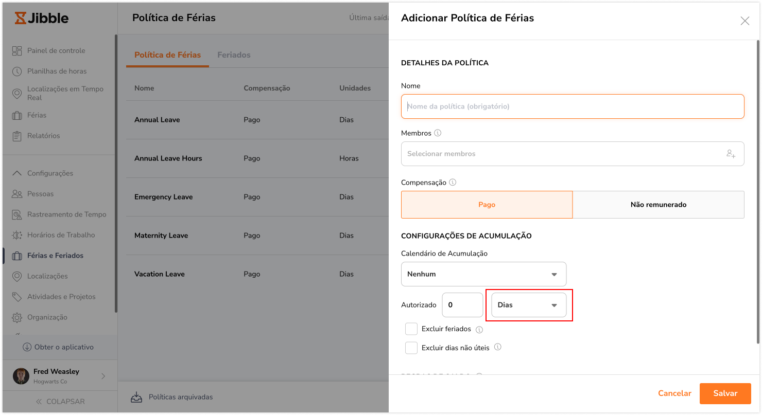This screenshot has height=415, width=762.
Task: Open the Annual Leave policy row
Action: pos(257,120)
